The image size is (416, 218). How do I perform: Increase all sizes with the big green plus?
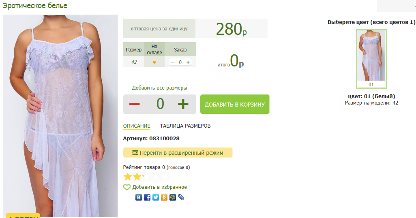(x=183, y=104)
